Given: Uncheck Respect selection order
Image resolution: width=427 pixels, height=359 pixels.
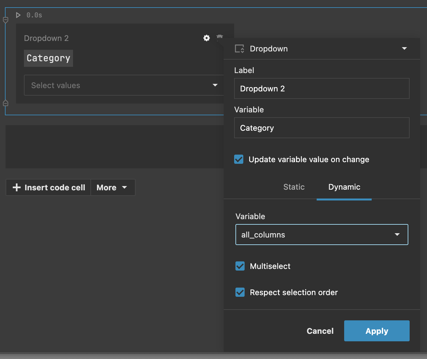Looking at the screenshot, I should point(240,292).
